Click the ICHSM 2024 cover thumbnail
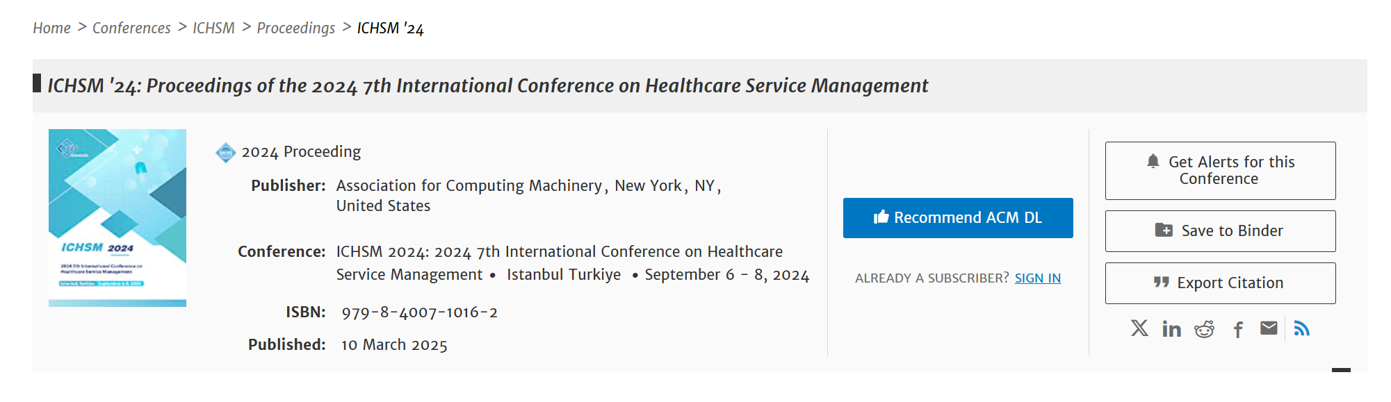 [x=117, y=218]
